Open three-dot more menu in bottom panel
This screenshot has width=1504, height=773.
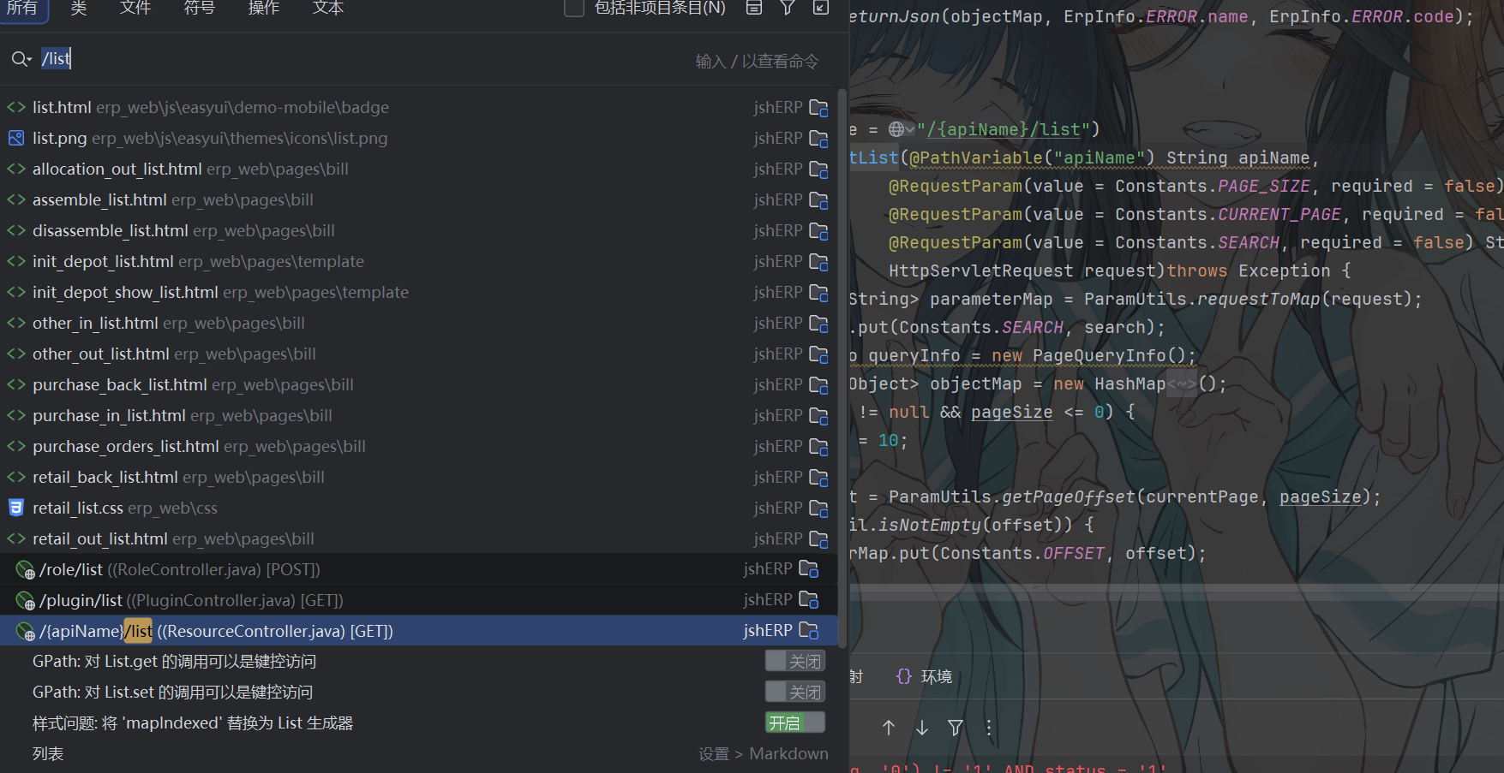tap(989, 728)
